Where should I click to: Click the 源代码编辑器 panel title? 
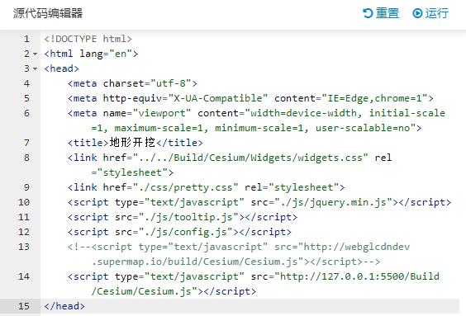point(48,13)
